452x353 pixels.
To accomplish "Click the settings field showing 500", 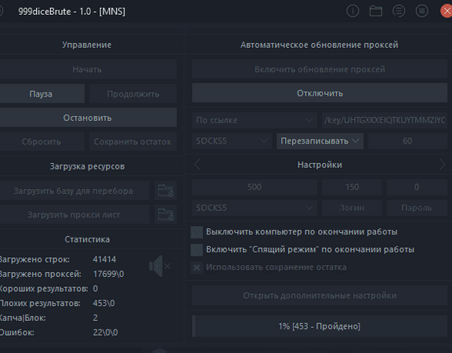I will pos(255,187).
